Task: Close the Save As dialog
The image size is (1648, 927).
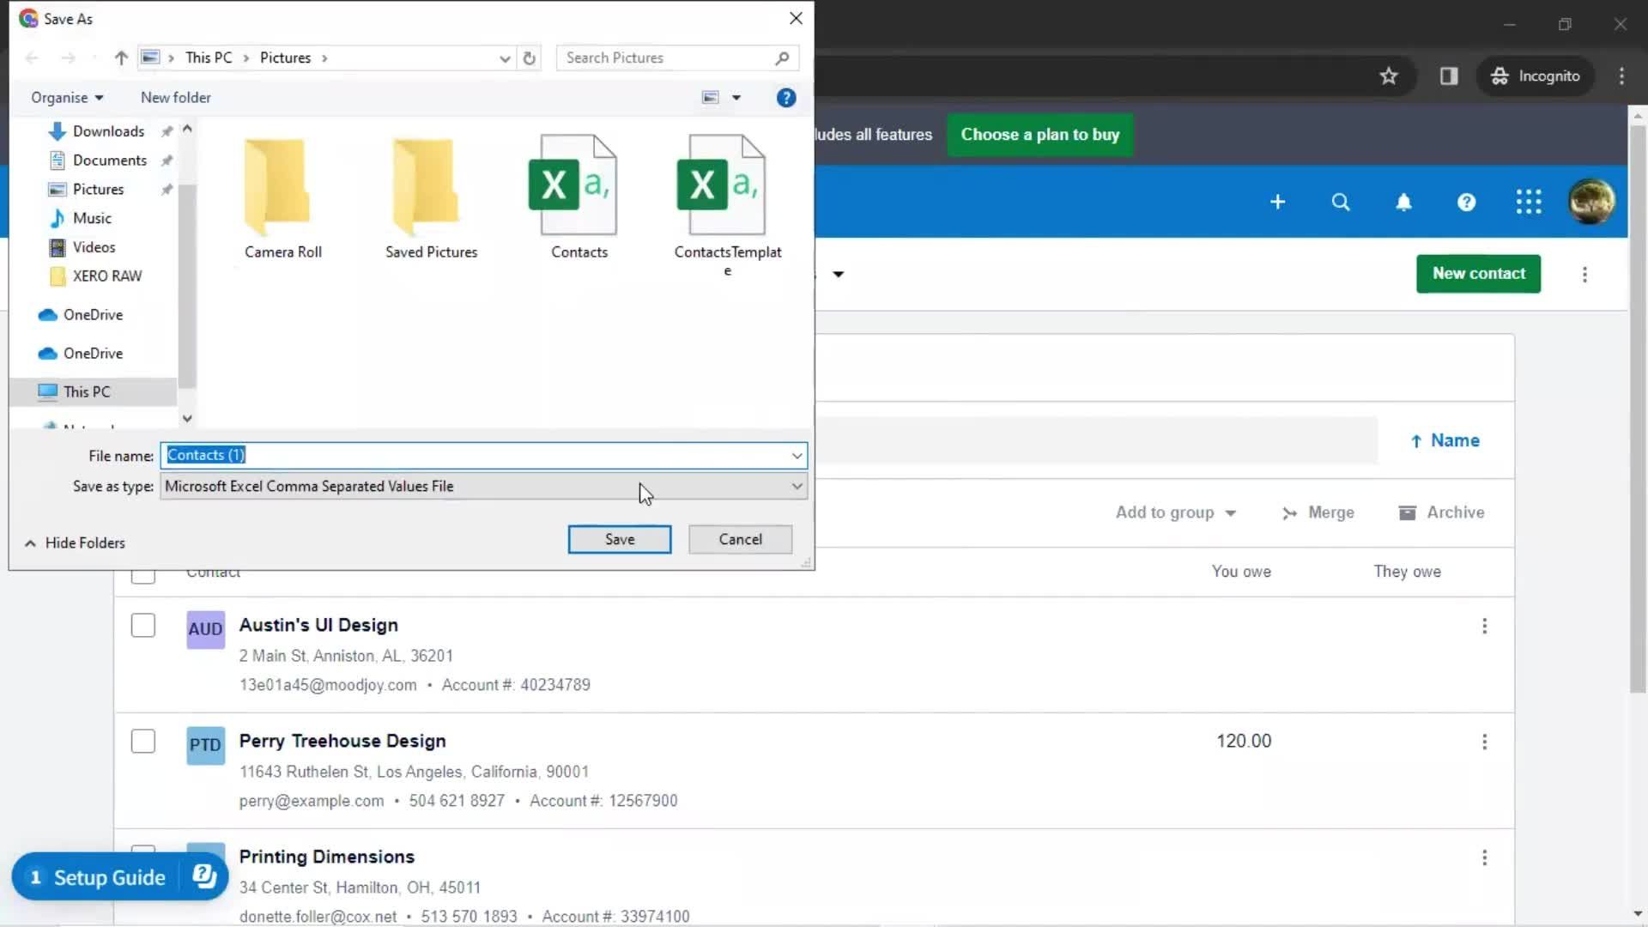Action: [796, 18]
